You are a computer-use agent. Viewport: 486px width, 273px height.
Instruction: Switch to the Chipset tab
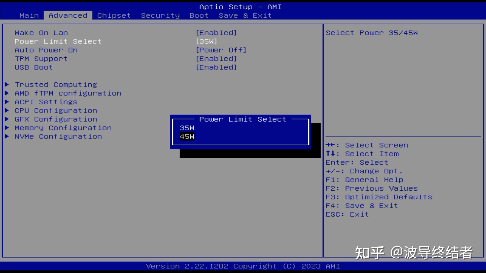114,15
